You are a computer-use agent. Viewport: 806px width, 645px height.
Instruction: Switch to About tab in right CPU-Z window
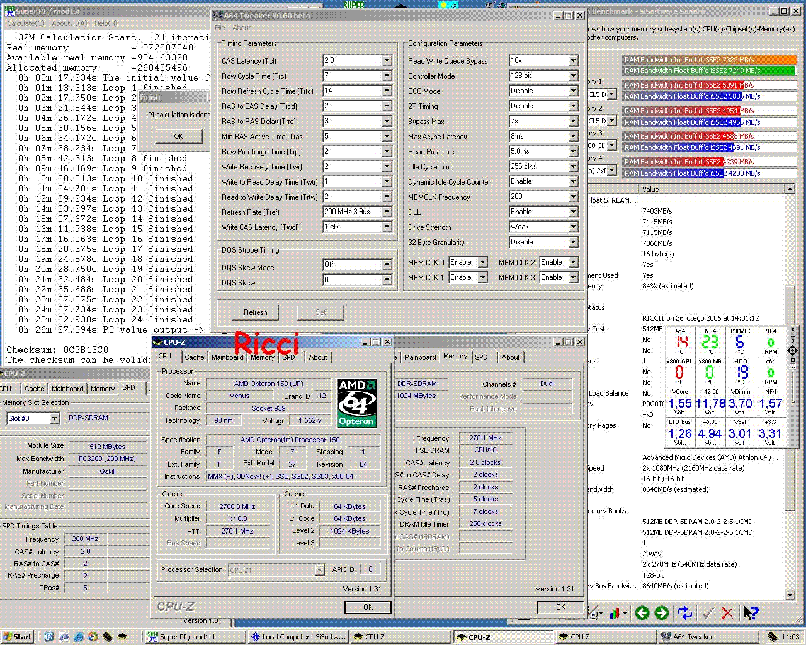click(511, 357)
